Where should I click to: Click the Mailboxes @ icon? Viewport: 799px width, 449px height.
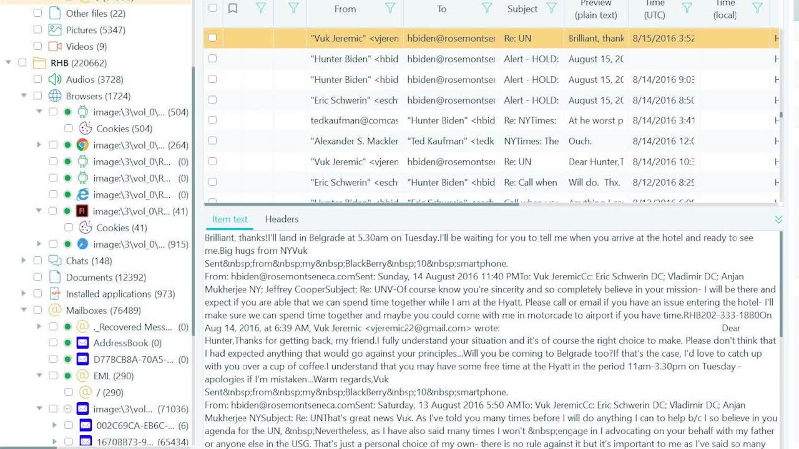(x=55, y=310)
